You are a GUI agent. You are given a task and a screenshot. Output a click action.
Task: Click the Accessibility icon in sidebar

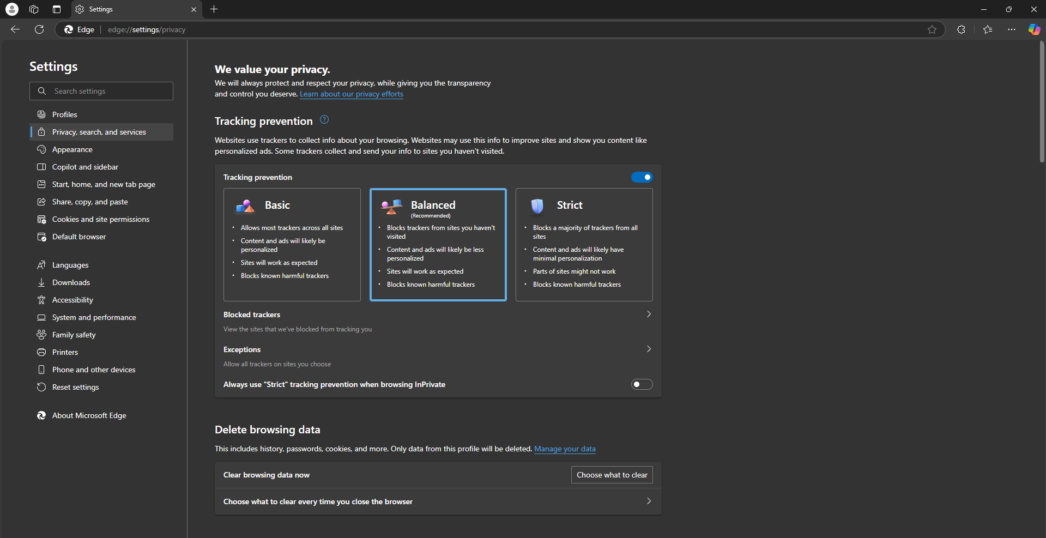click(41, 300)
